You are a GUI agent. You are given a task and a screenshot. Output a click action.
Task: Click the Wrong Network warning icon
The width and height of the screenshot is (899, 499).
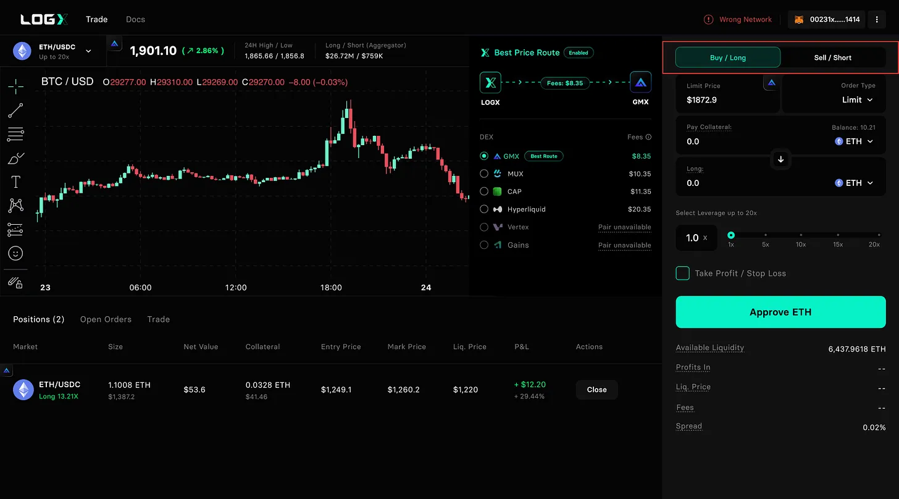tap(709, 20)
